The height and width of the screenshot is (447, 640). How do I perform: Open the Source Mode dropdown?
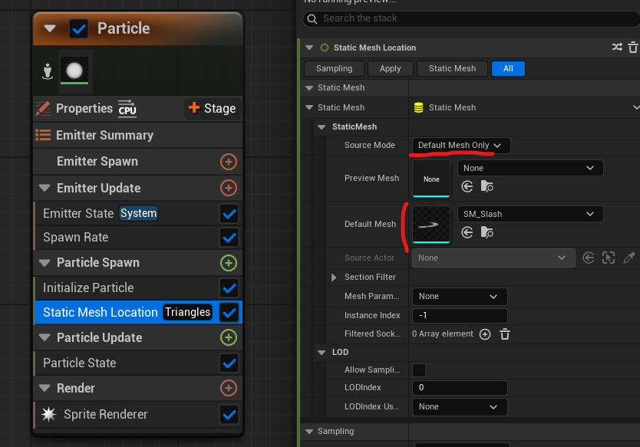click(x=460, y=145)
